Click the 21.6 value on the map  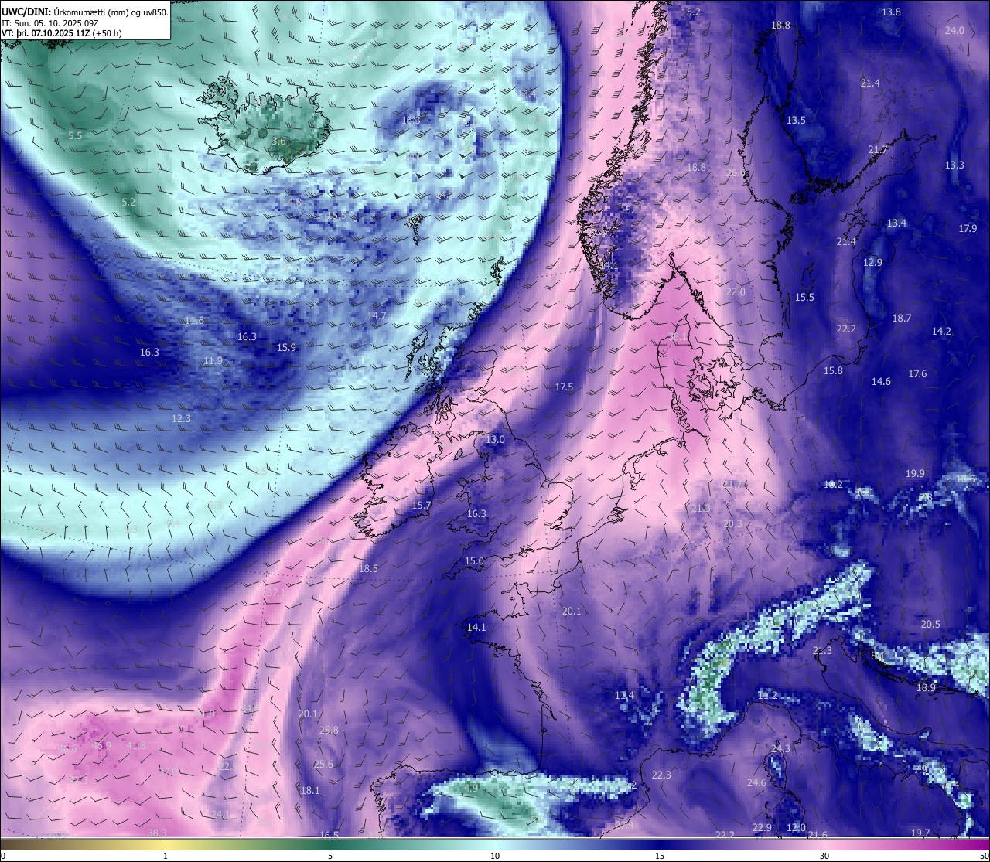coord(818,835)
